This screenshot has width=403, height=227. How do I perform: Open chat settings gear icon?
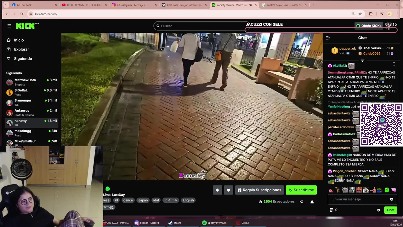378,210
